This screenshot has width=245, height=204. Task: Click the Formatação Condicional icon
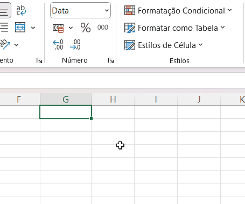pyautogui.click(x=130, y=10)
